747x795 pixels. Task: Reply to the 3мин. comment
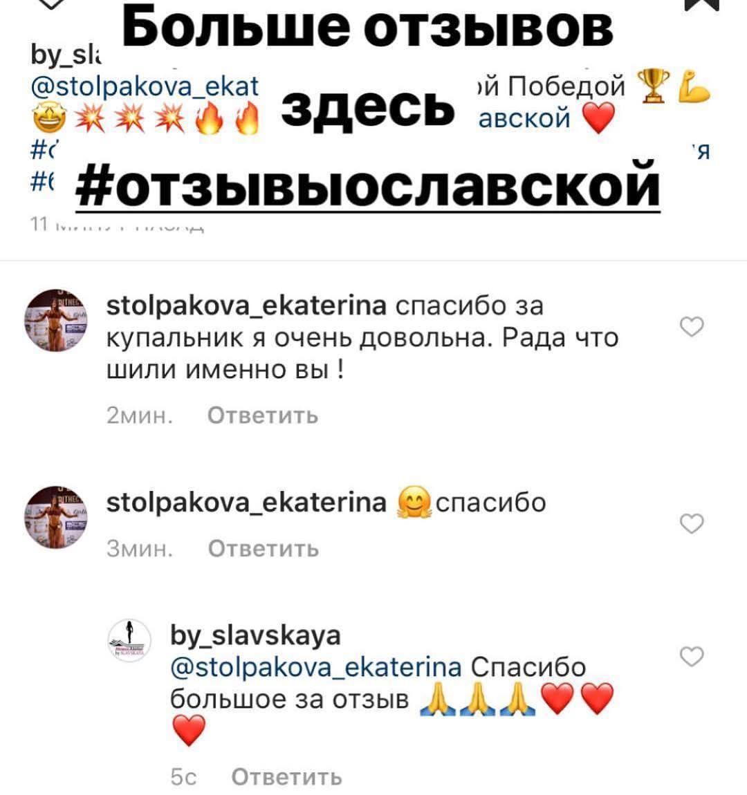[x=264, y=549]
